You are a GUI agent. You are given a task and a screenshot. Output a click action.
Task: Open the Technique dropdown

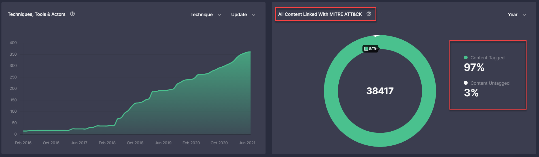click(x=205, y=15)
